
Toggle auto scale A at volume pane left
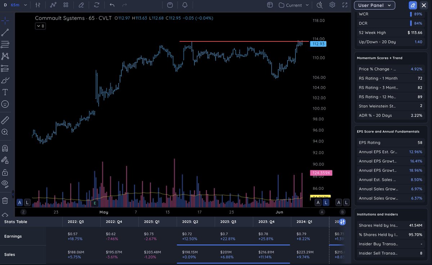(x=19, y=202)
